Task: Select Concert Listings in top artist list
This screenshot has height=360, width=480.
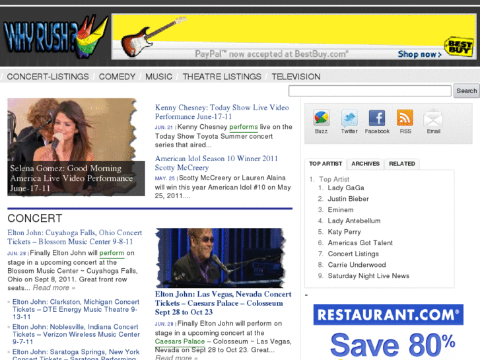Action: click(353, 254)
